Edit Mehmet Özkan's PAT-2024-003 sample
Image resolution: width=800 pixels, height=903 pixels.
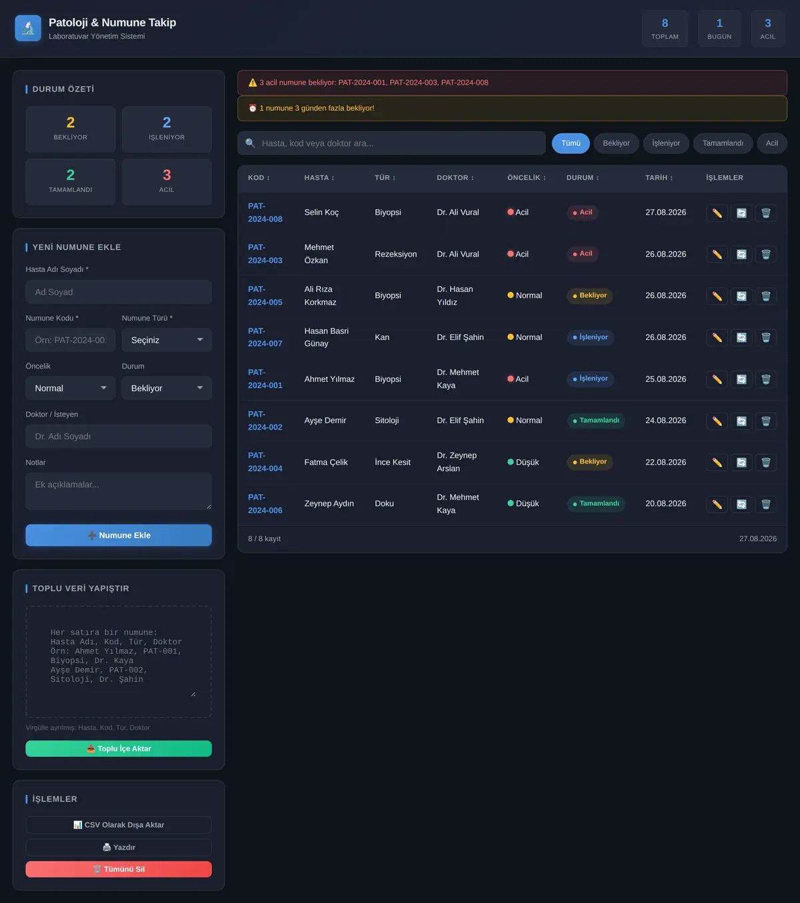tap(717, 255)
